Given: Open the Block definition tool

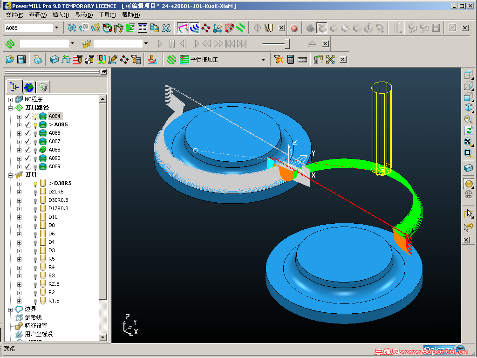Looking at the screenshot, I should tap(54, 59).
